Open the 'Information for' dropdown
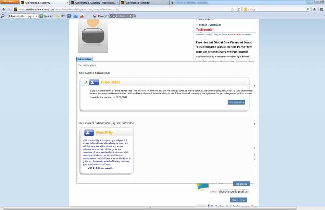 [x=23, y=16]
